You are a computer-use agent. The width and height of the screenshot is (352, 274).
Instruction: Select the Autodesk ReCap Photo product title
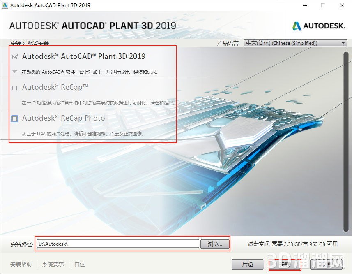[64, 118]
